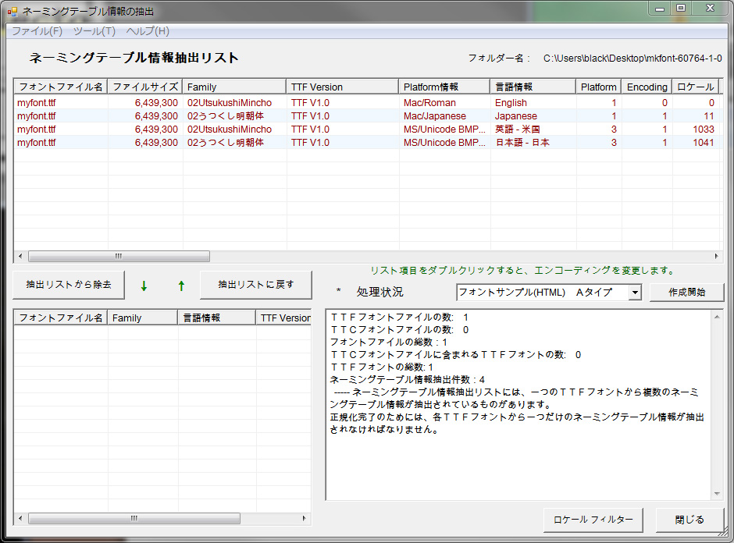Click the app icon in title bar
Screen dimensions: 734x543
click(x=12, y=12)
